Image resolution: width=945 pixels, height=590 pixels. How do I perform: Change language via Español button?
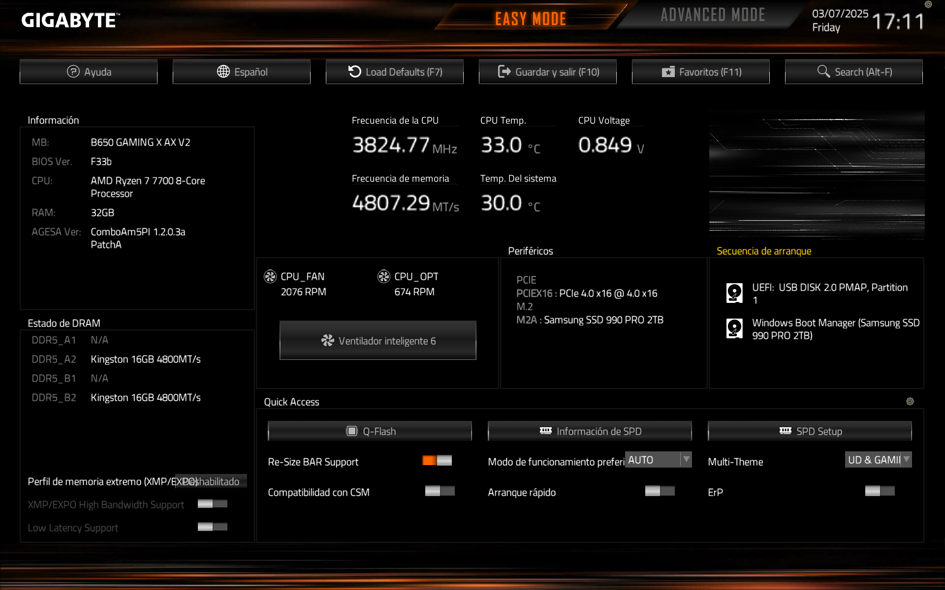click(x=242, y=72)
